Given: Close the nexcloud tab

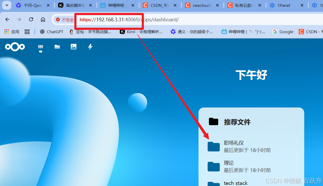Looking at the screenshot, I should tap(218, 5).
